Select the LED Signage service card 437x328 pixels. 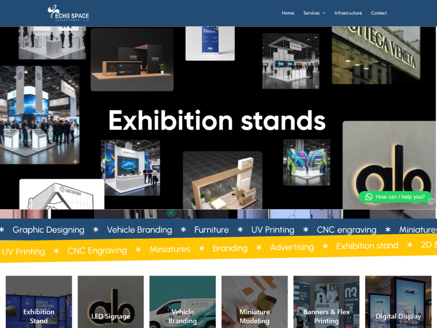111,302
